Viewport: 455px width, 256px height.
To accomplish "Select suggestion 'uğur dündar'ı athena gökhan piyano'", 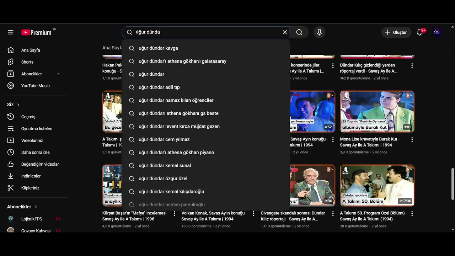I will tap(205, 153).
